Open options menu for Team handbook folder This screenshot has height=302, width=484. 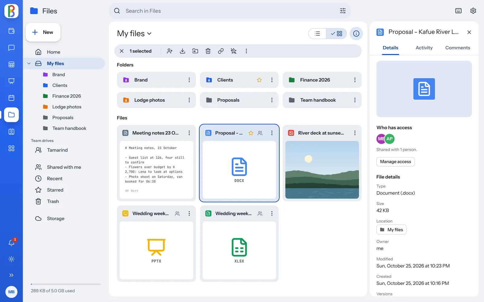tap(355, 100)
